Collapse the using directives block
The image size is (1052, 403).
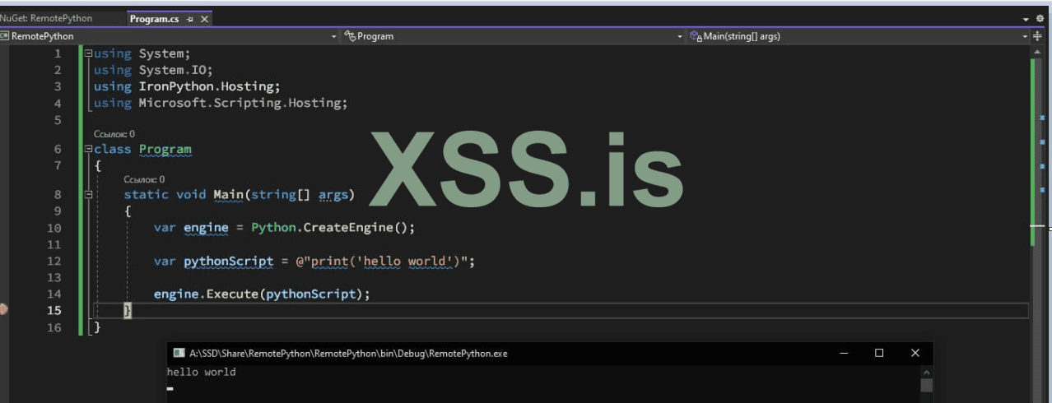(x=88, y=53)
